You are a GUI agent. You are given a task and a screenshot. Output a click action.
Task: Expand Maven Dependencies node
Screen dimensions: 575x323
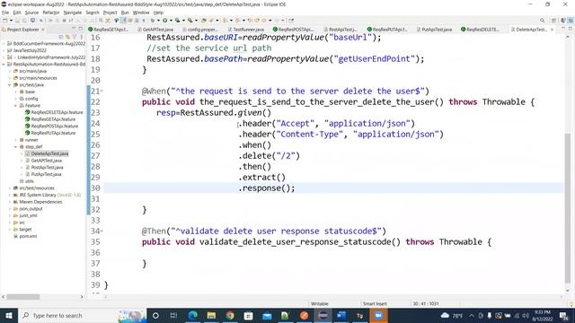pyautogui.click(x=10, y=202)
